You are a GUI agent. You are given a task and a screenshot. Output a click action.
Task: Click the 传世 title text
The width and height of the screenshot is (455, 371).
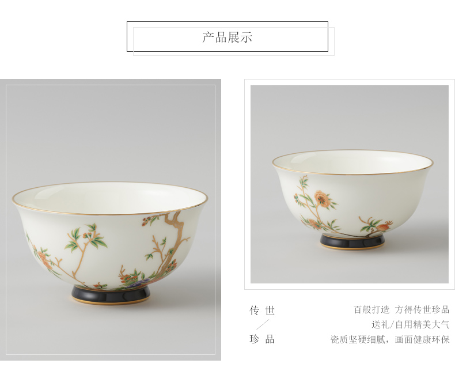261,311
